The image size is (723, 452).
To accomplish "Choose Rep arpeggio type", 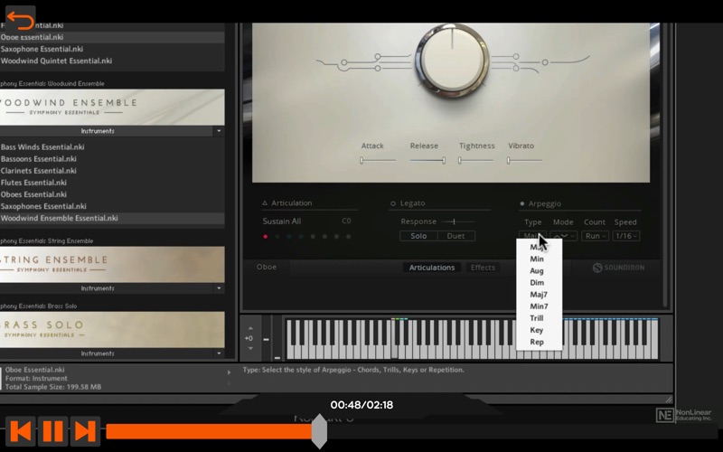I will pyautogui.click(x=539, y=342).
